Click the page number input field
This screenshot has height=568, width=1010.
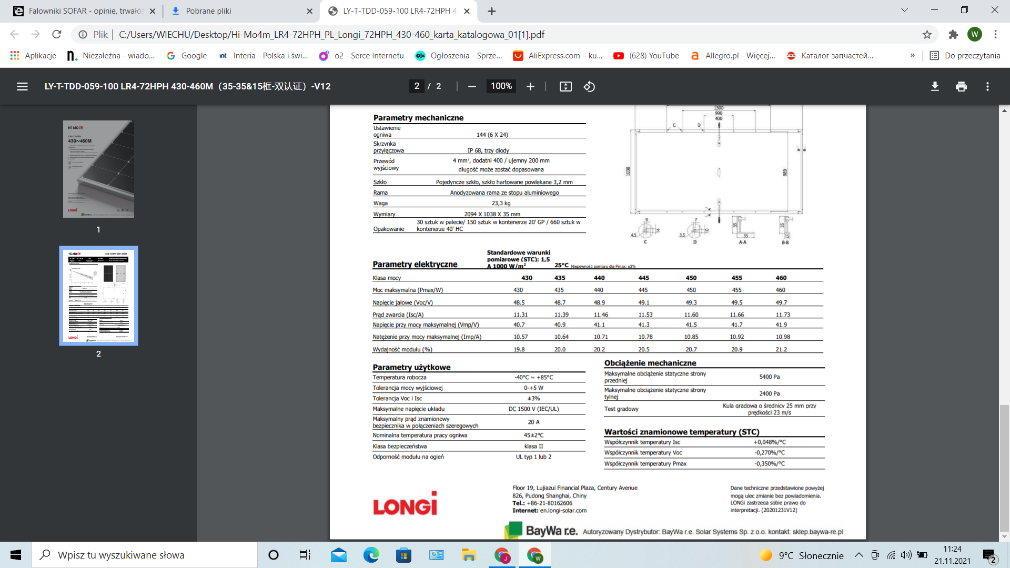point(417,86)
